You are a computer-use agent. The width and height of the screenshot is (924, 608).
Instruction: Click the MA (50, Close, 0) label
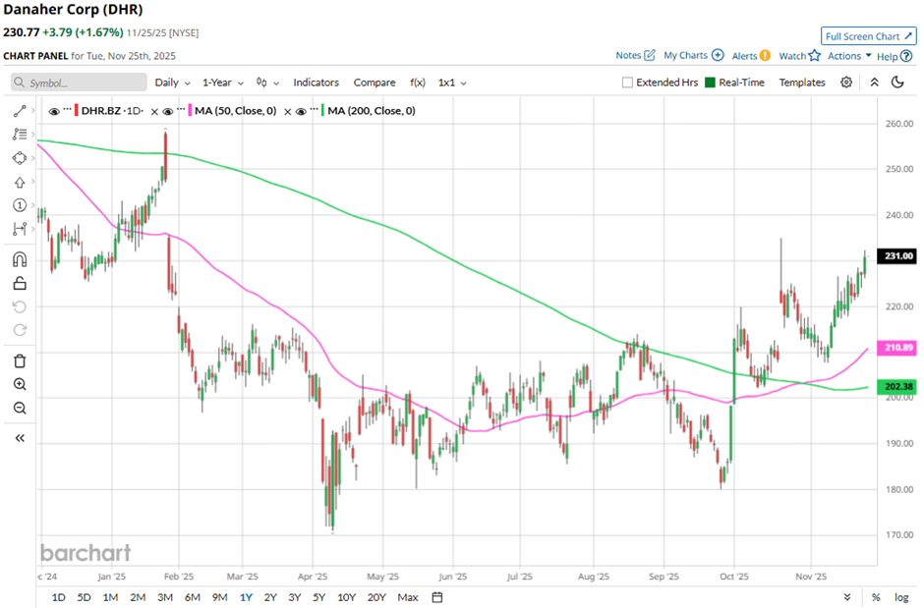pos(236,111)
